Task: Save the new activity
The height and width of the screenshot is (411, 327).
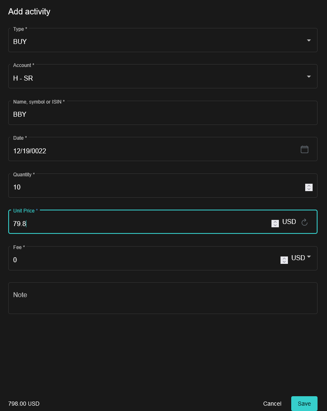Action: click(x=304, y=404)
